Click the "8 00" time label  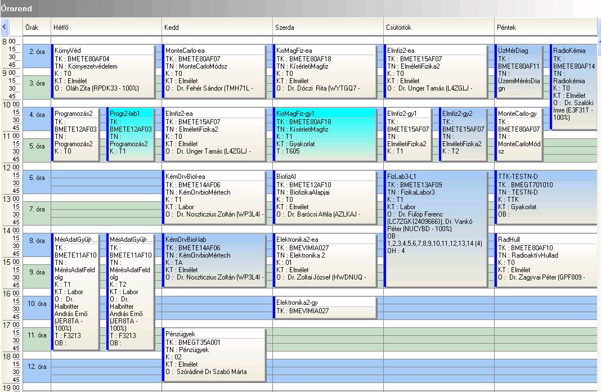pyautogui.click(x=9, y=41)
